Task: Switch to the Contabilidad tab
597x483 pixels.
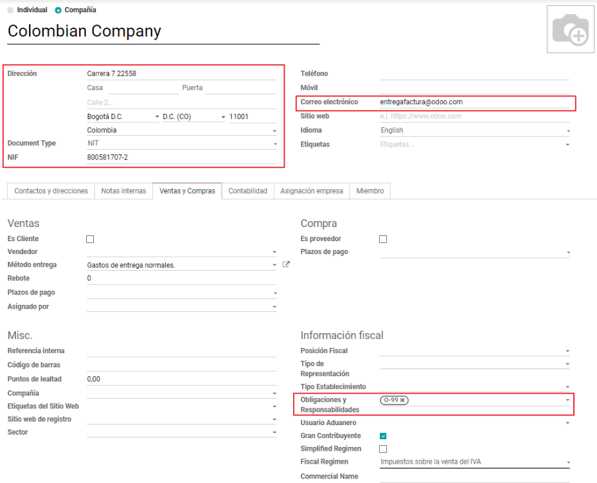Action: 248,191
